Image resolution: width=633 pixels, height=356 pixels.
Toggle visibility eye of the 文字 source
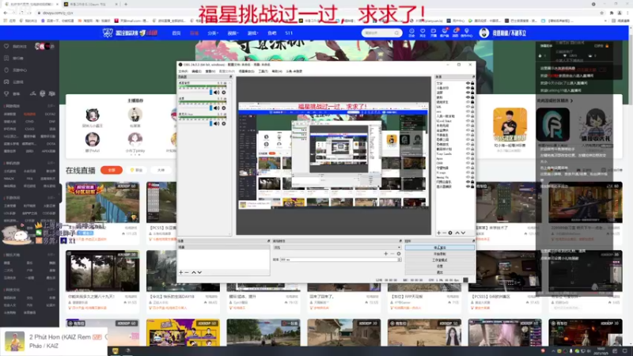click(468, 83)
